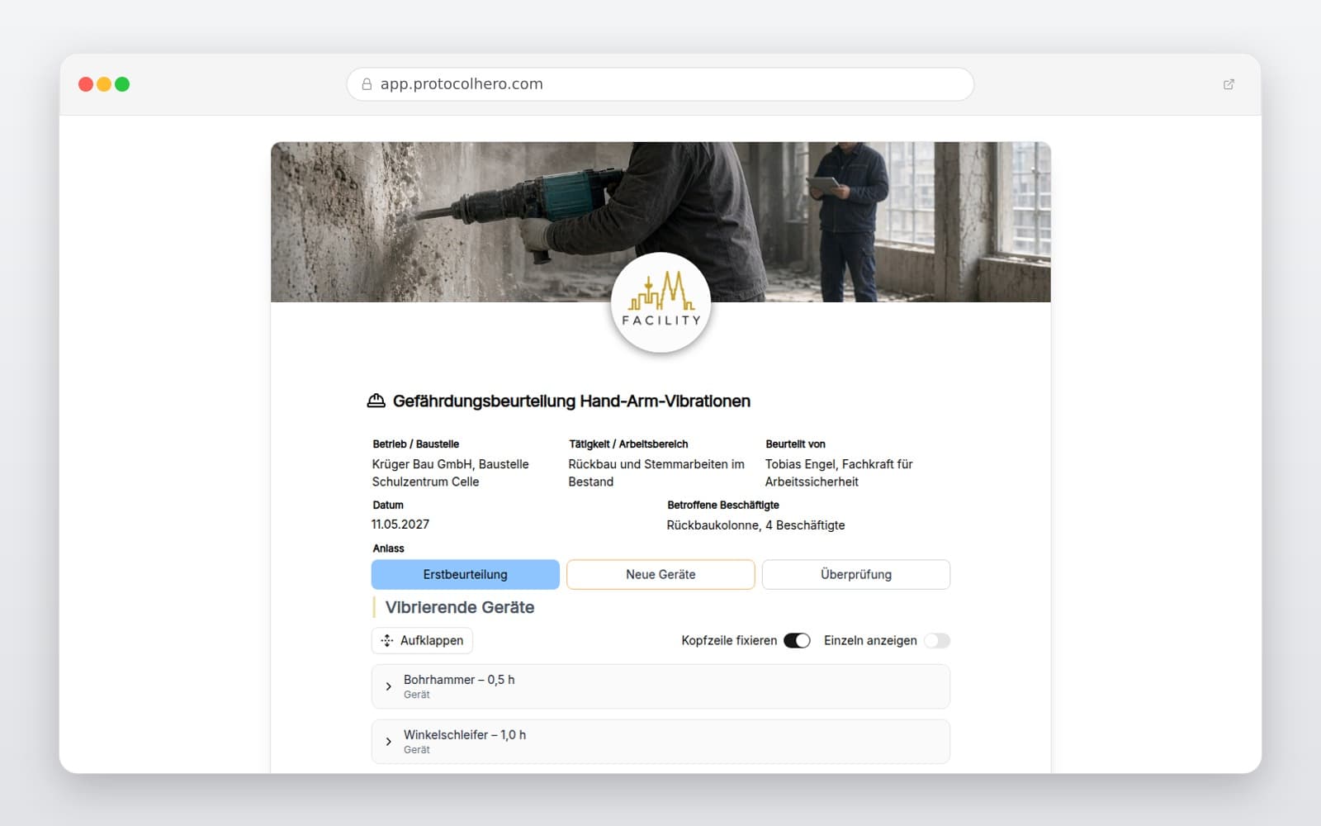Image resolution: width=1321 pixels, height=826 pixels.
Task: Expand the Bohrhammer – 0,5 h row
Action: tap(660, 686)
